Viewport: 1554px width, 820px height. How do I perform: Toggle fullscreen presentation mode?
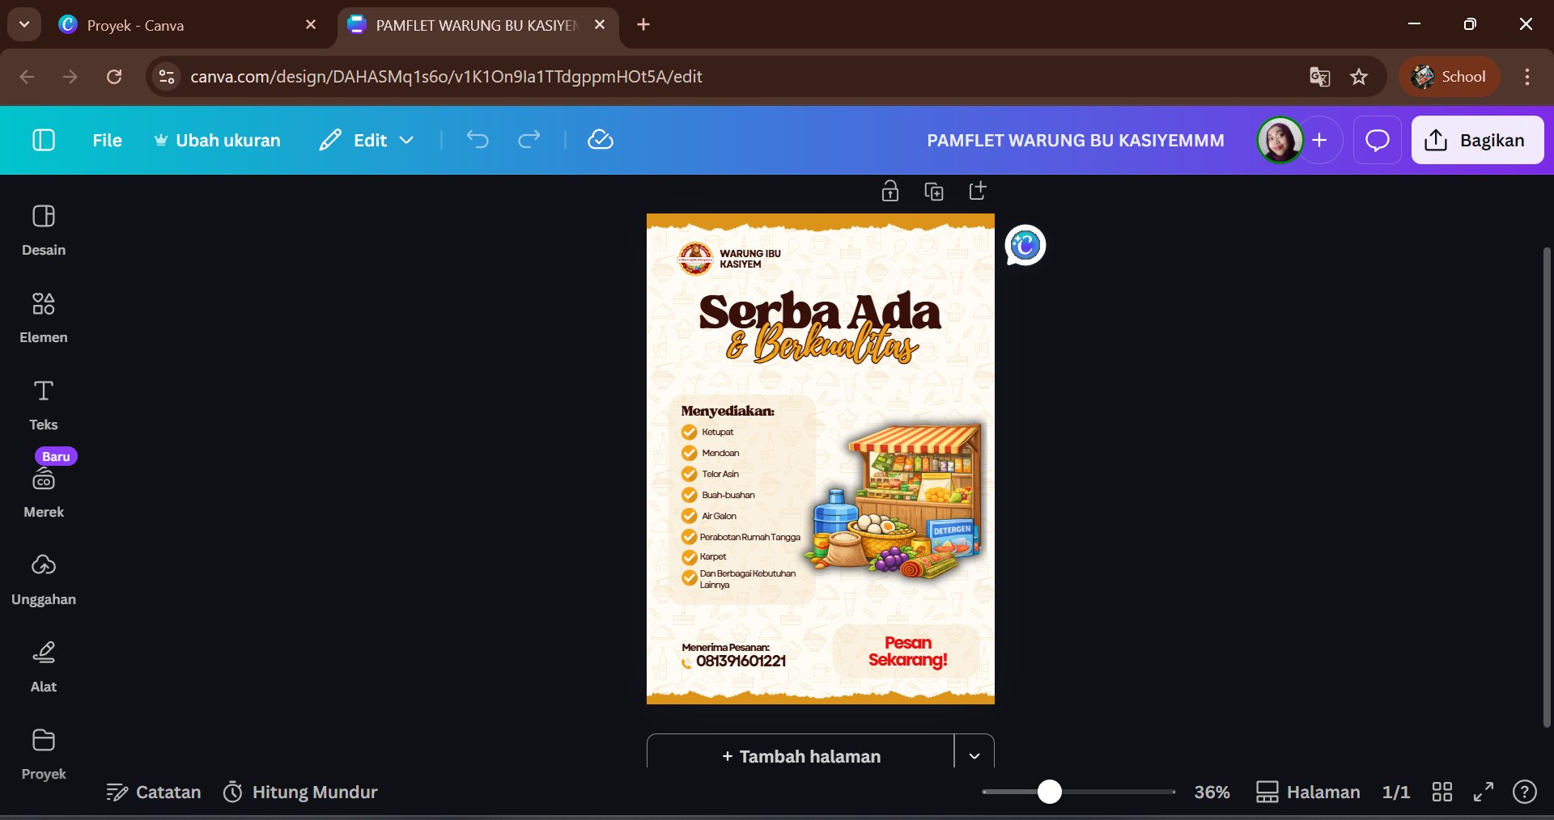(x=1484, y=793)
